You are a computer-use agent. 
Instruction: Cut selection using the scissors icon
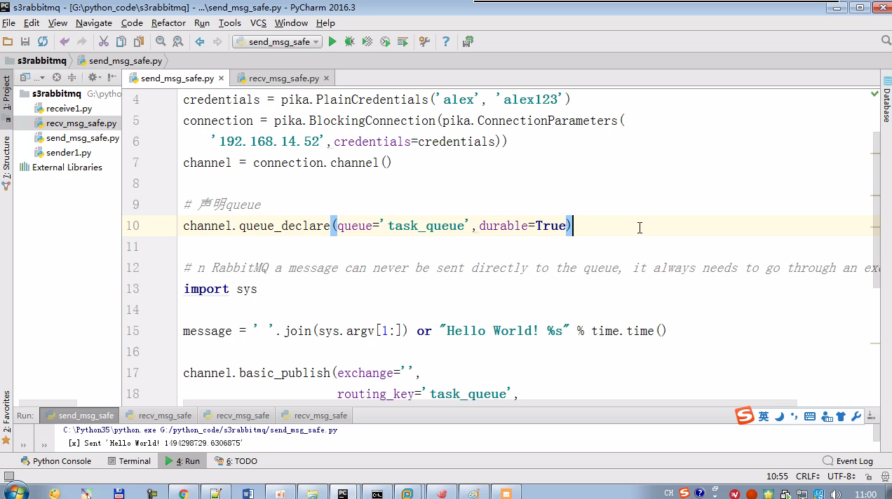tap(104, 42)
